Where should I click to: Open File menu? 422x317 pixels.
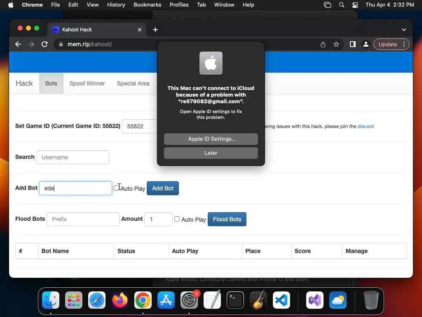point(56,5)
